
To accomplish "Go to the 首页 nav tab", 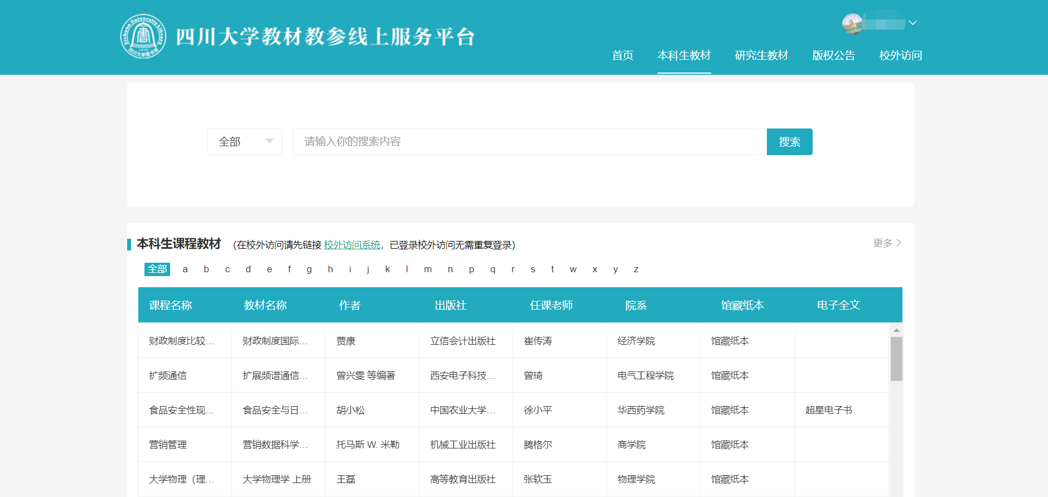I will tap(622, 55).
